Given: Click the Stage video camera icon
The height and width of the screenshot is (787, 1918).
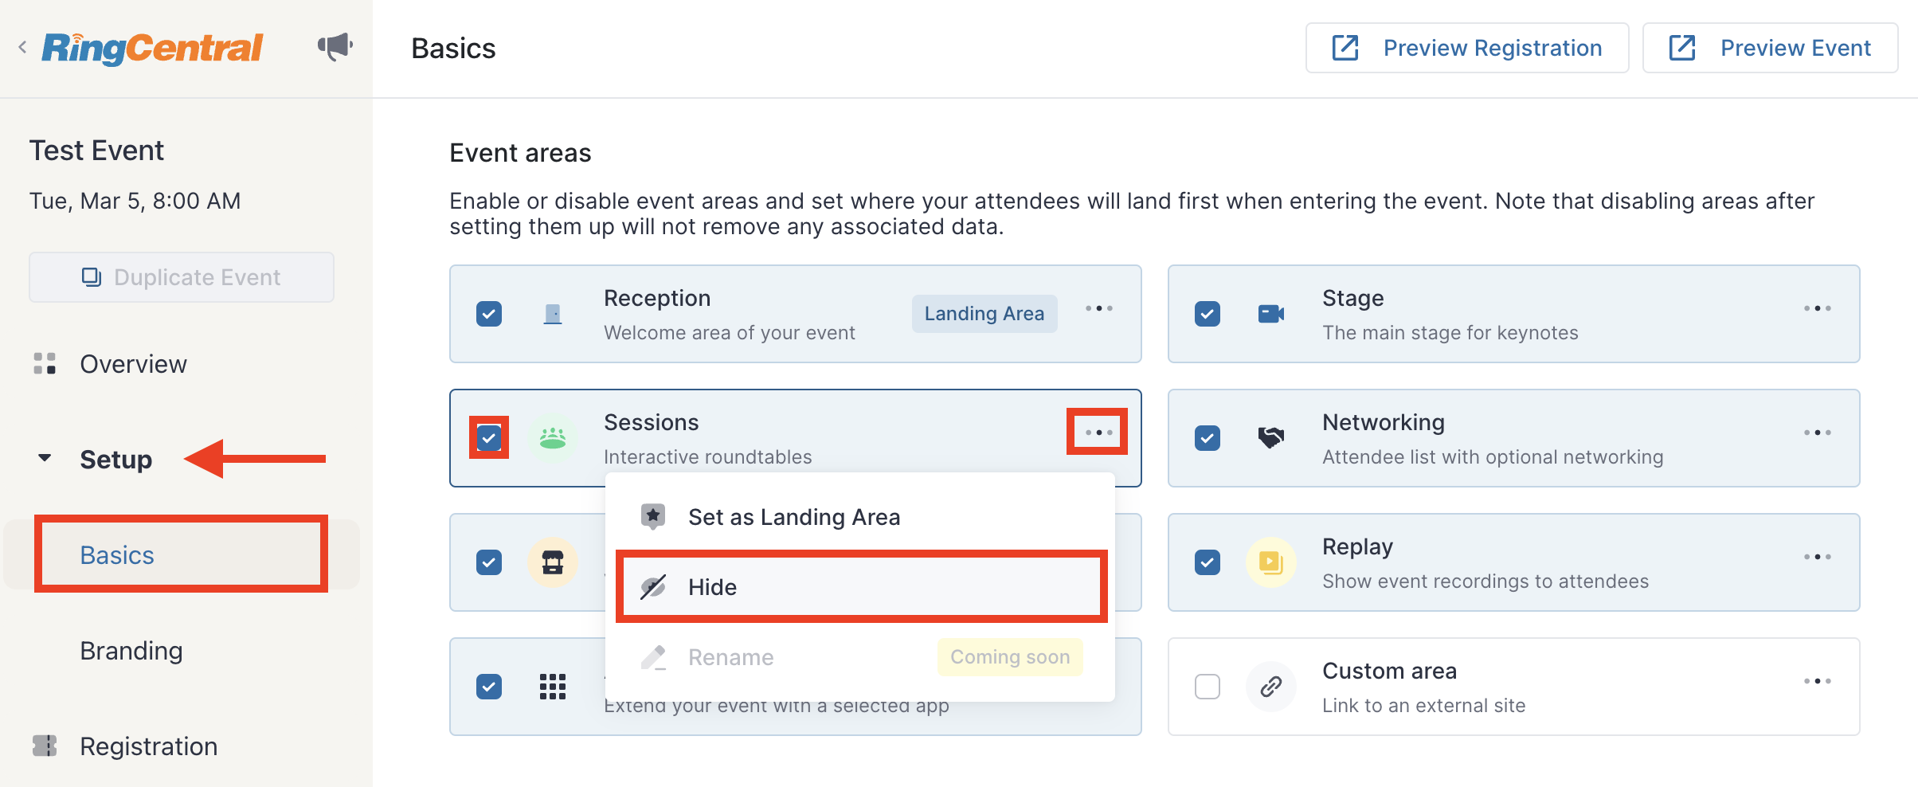Looking at the screenshot, I should point(1271,314).
